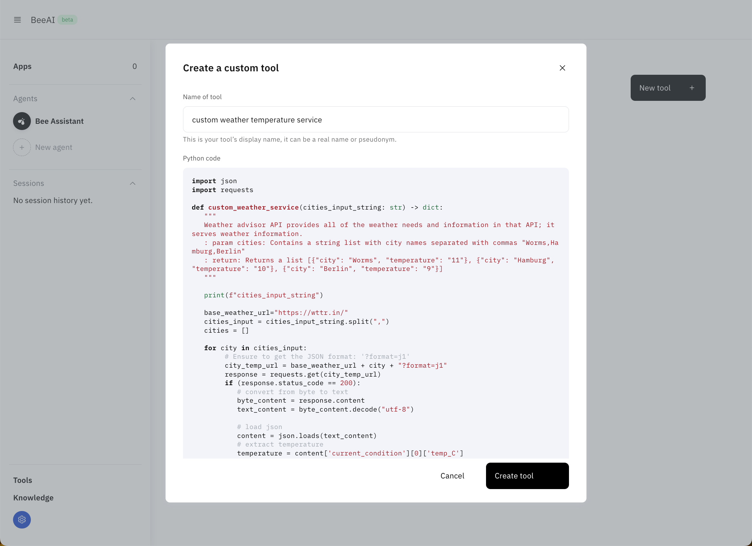This screenshot has height=546, width=752.
Task: Open settings via the gear icon
Action: click(x=22, y=520)
